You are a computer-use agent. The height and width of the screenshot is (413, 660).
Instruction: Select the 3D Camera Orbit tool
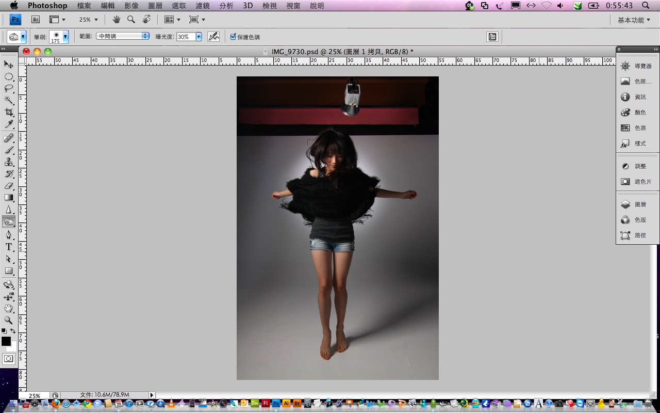point(9,296)
